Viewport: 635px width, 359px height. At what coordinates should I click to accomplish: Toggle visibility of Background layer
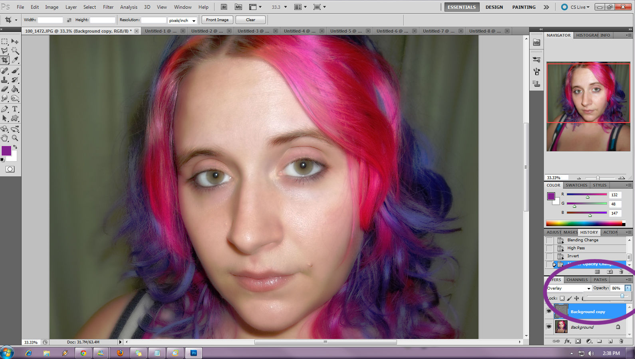[549, 327]
